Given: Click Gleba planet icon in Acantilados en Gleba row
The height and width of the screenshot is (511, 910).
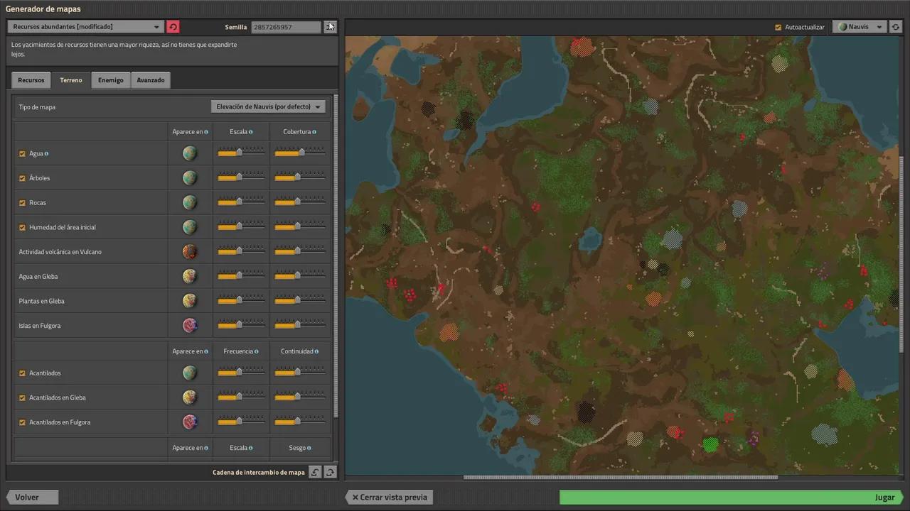Looking at the screenshot, I should coord(189,397).
